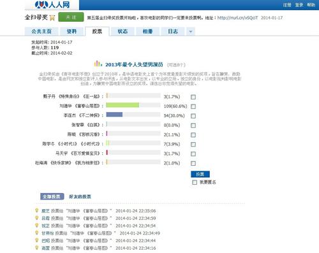Click the voter name on the 22:35:06 row

(x=45, y=211)
